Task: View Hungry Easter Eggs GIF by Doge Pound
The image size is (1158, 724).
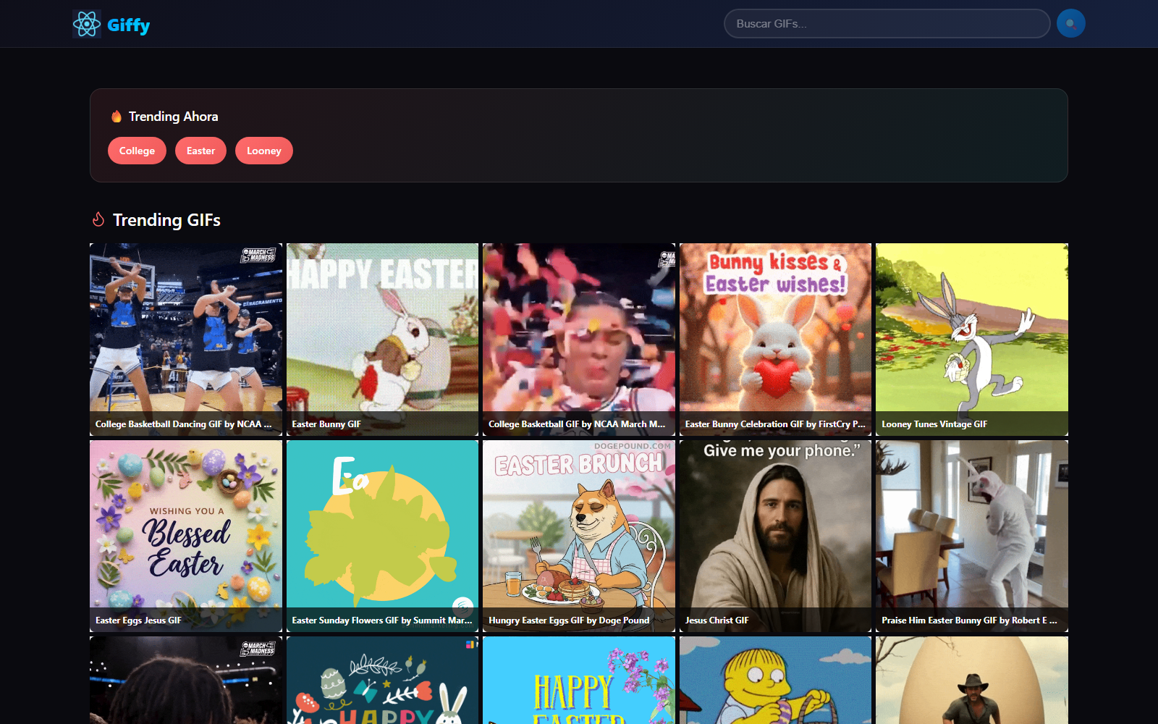Action: [x=578, y=536]
